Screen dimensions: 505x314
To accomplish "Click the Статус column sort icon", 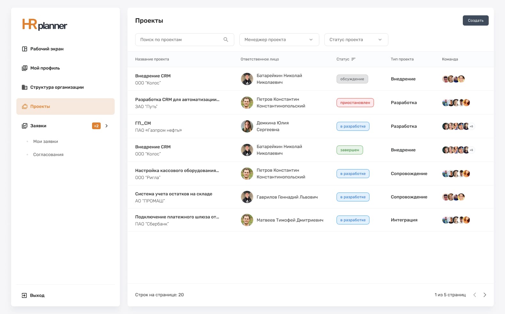I will [x=353, y=59].
